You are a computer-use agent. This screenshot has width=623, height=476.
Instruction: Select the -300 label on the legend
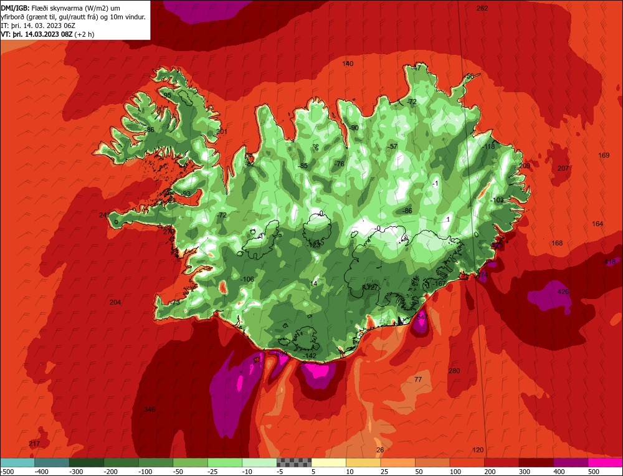[x=76, y=472]
